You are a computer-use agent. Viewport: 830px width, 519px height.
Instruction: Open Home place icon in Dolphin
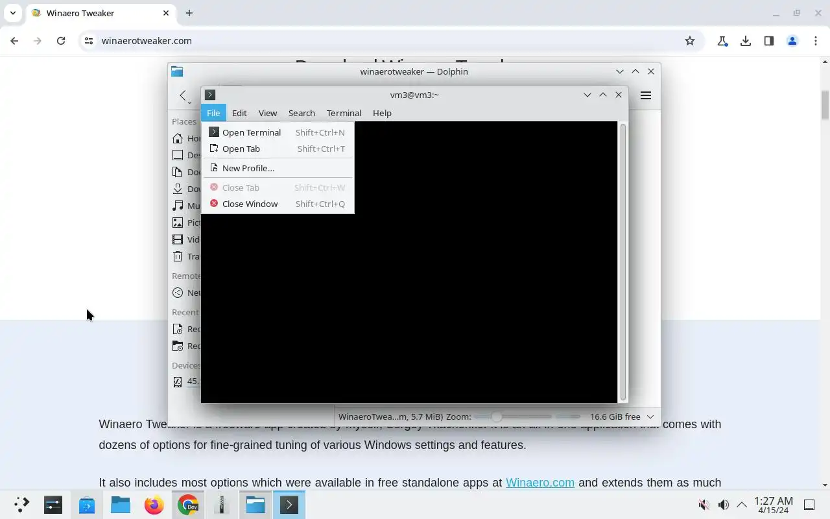[178, 138]
